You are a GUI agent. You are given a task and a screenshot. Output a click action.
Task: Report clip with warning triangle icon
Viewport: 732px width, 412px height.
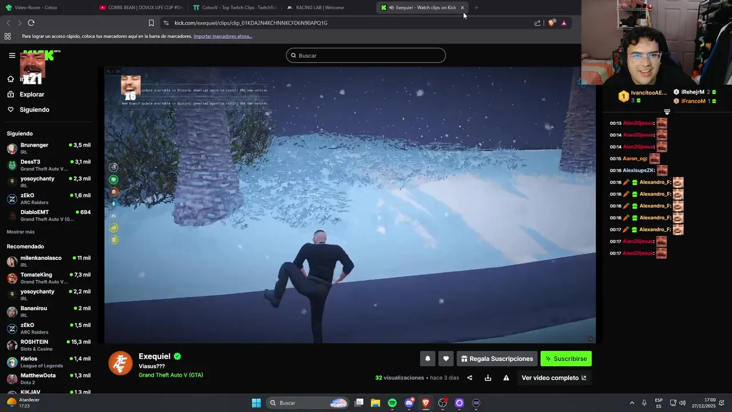coord(506,378)
